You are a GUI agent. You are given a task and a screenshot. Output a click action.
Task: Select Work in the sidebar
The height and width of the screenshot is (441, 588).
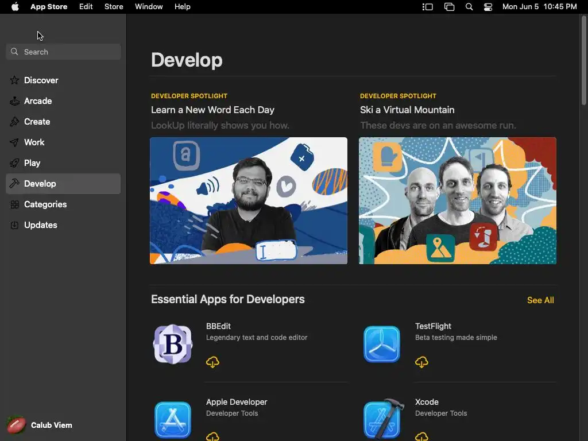pyautogui.click(x=63, y=142)
